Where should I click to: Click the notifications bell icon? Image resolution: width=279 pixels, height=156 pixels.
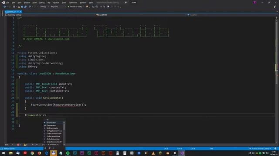pos(275,149)
